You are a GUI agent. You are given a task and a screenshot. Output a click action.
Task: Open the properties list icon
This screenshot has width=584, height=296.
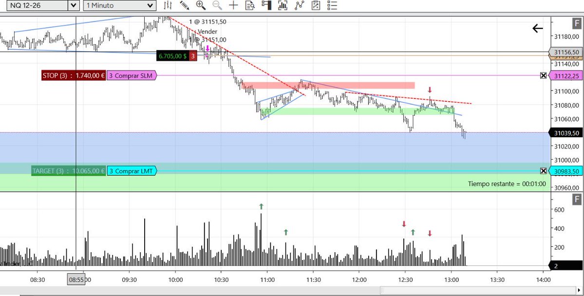pos(332,5)
